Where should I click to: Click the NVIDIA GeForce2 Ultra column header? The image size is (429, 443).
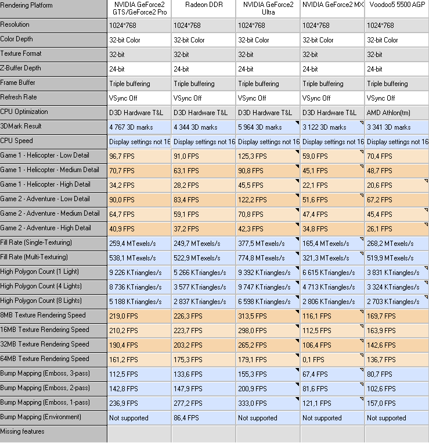(x=268, y=9)
